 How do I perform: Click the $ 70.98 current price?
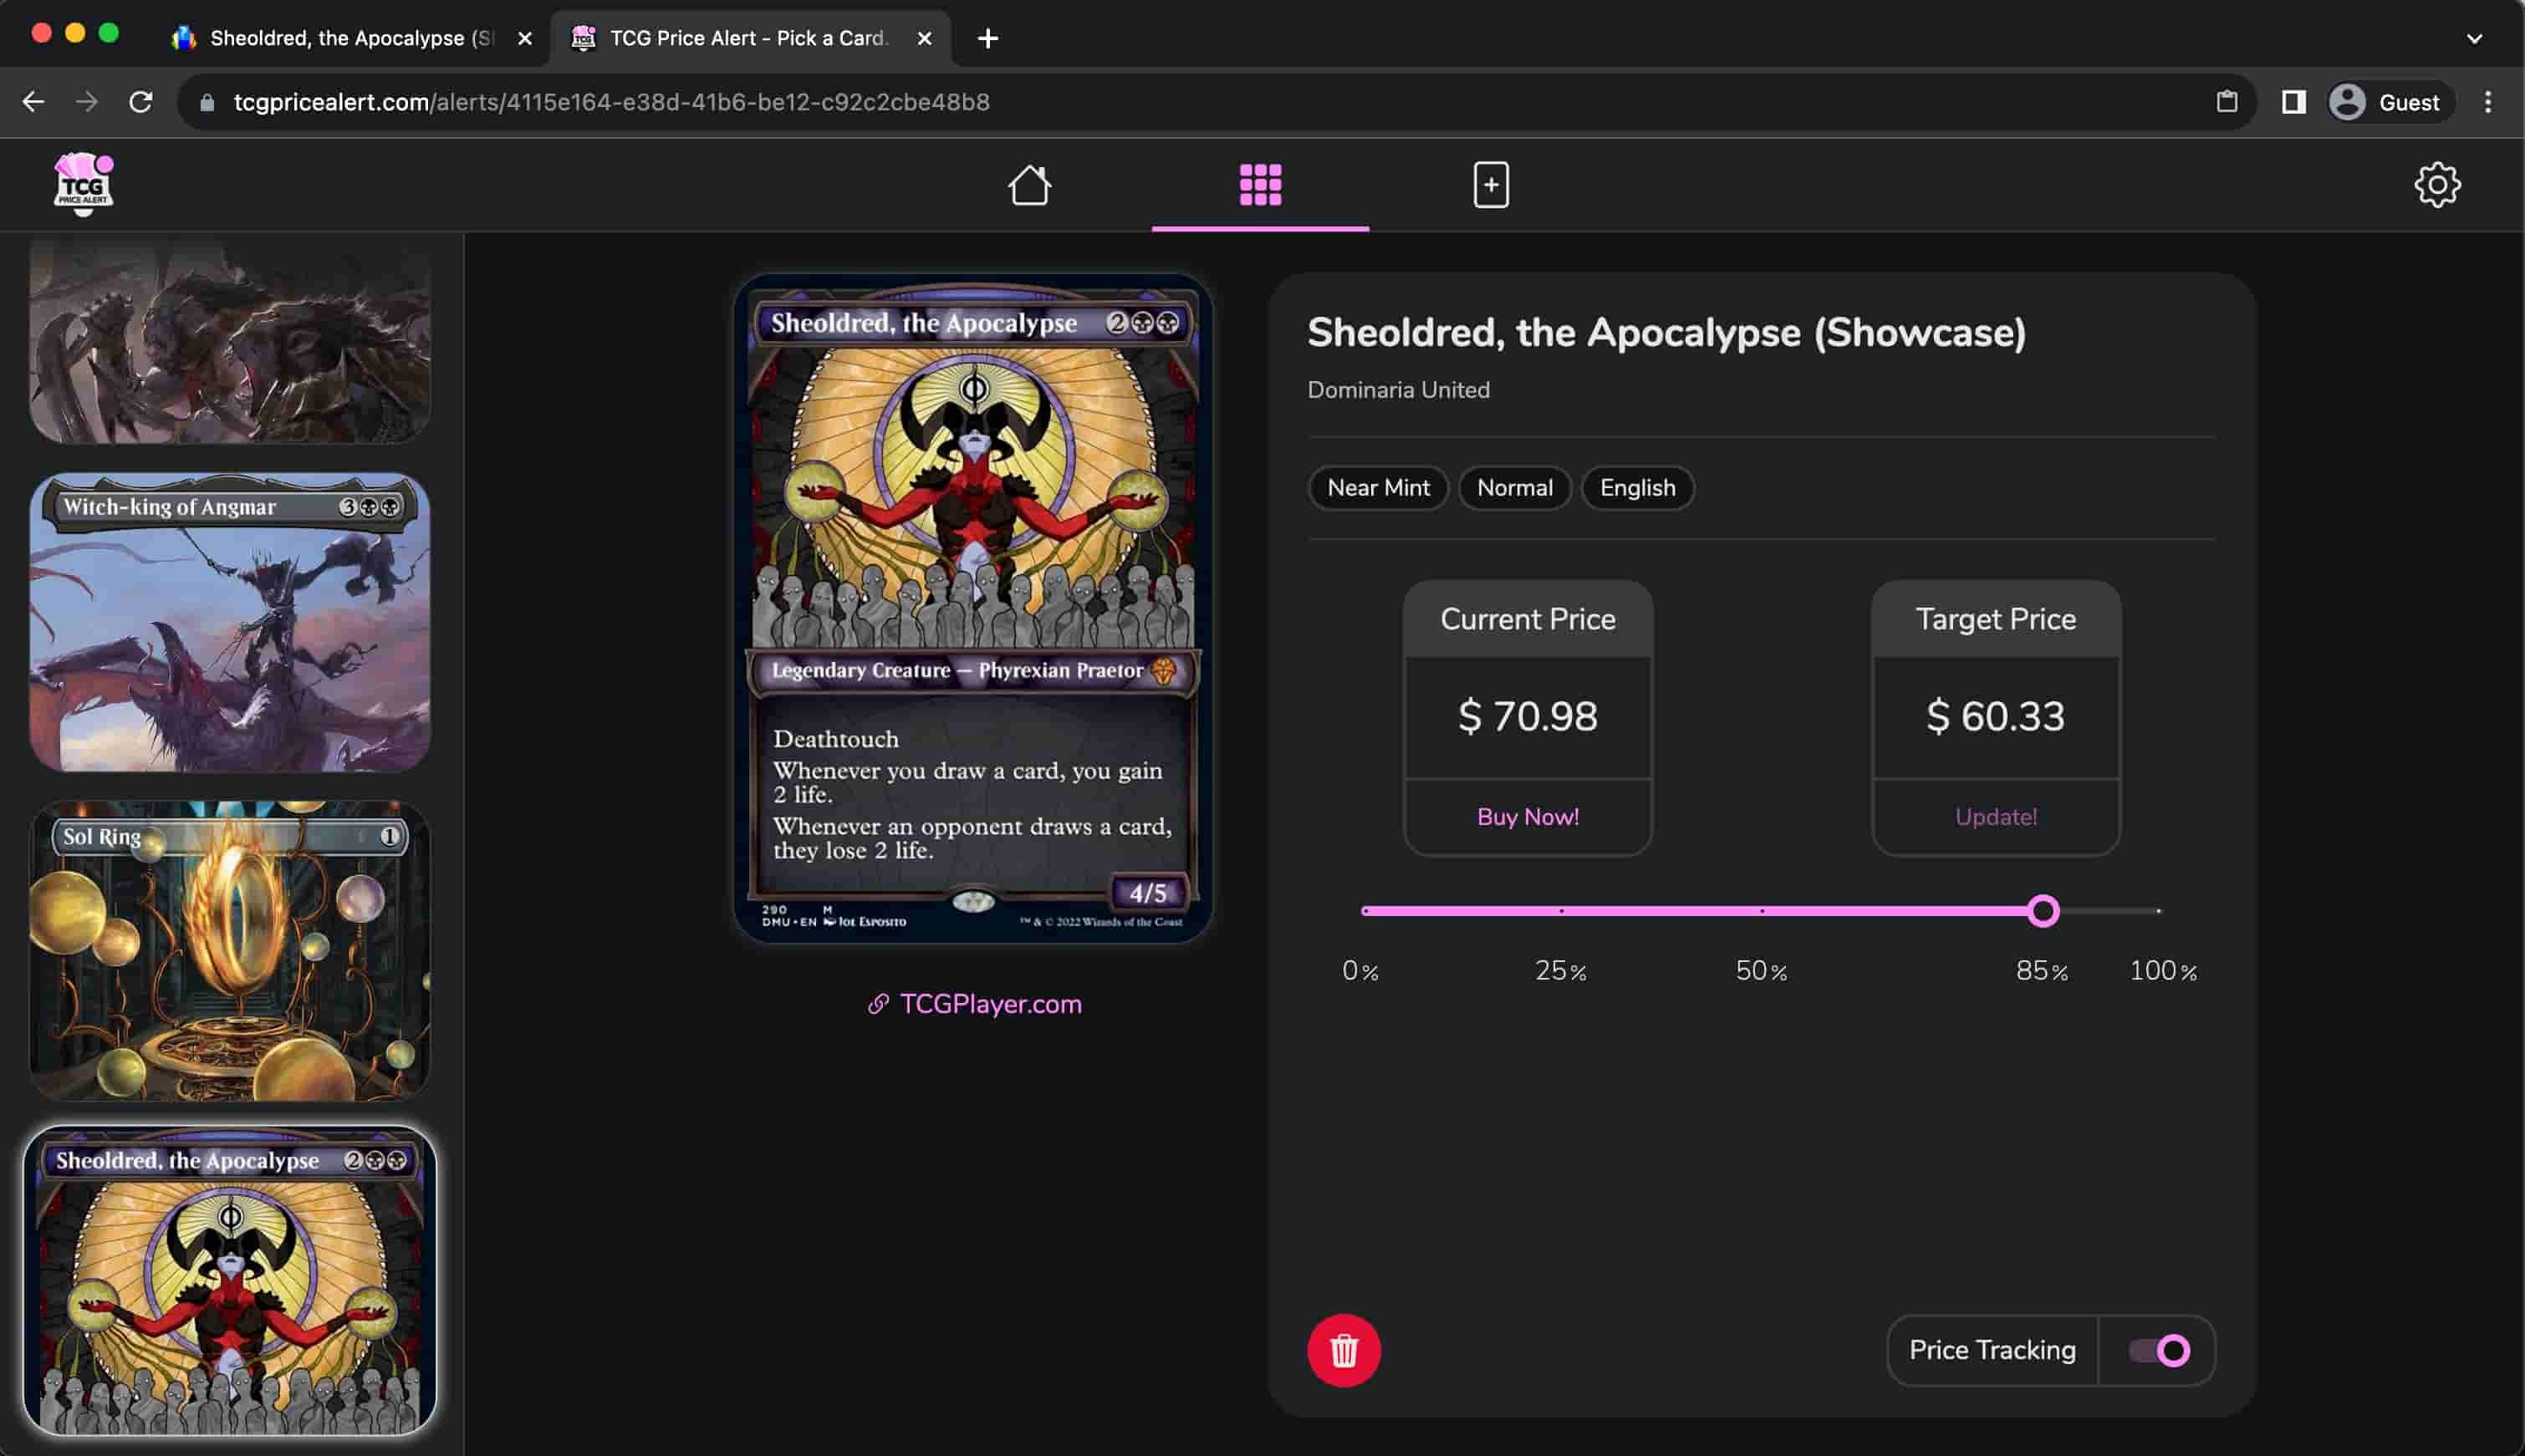1527,717
